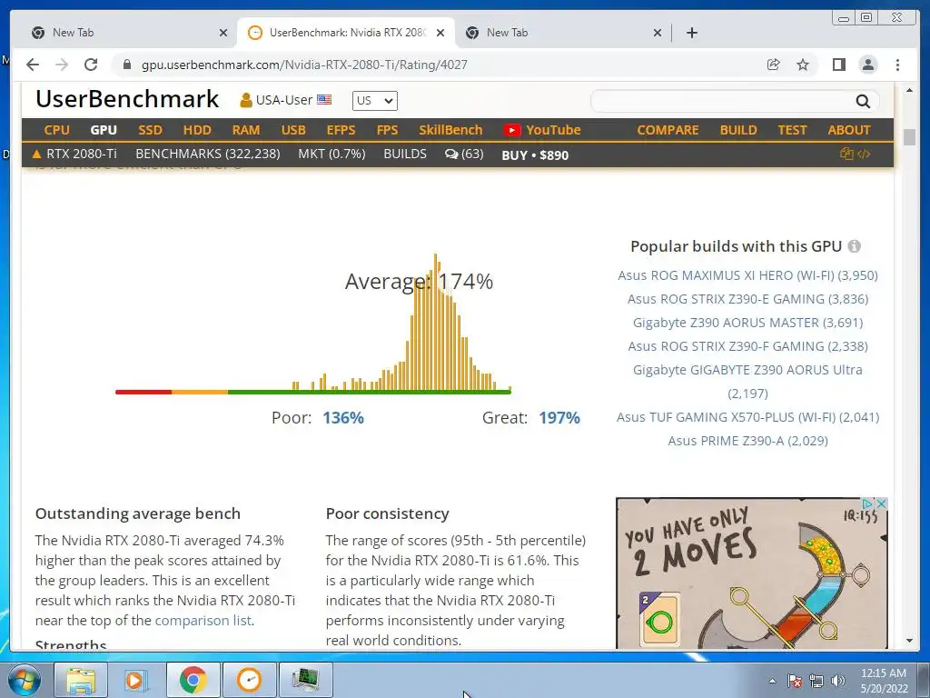Open Windows Explorer from taskbar
Screen dimensions: 930x698
click(81, 680)
